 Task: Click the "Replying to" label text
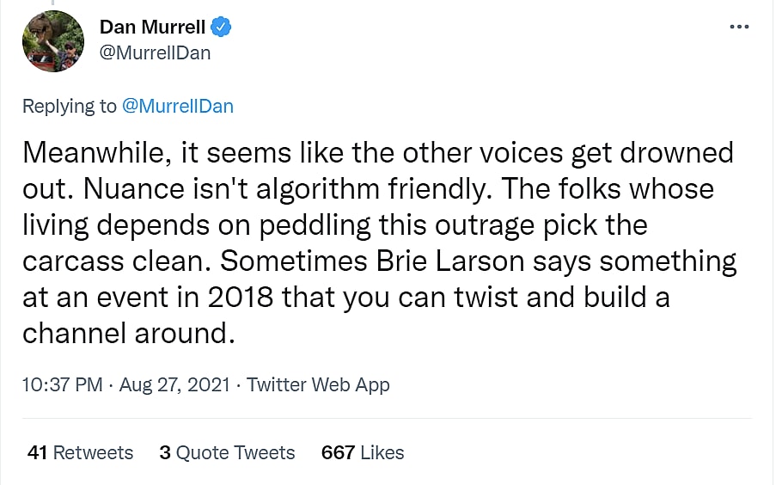pyautogui.click(x=69, y=106)
